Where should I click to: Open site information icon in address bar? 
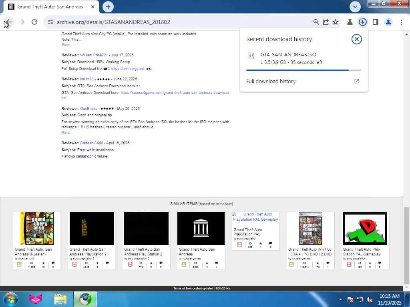point(50,22)
